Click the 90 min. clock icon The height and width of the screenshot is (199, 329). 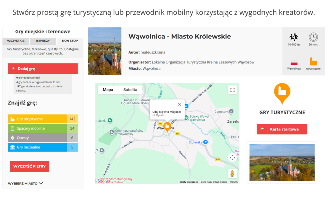(313, 37)
